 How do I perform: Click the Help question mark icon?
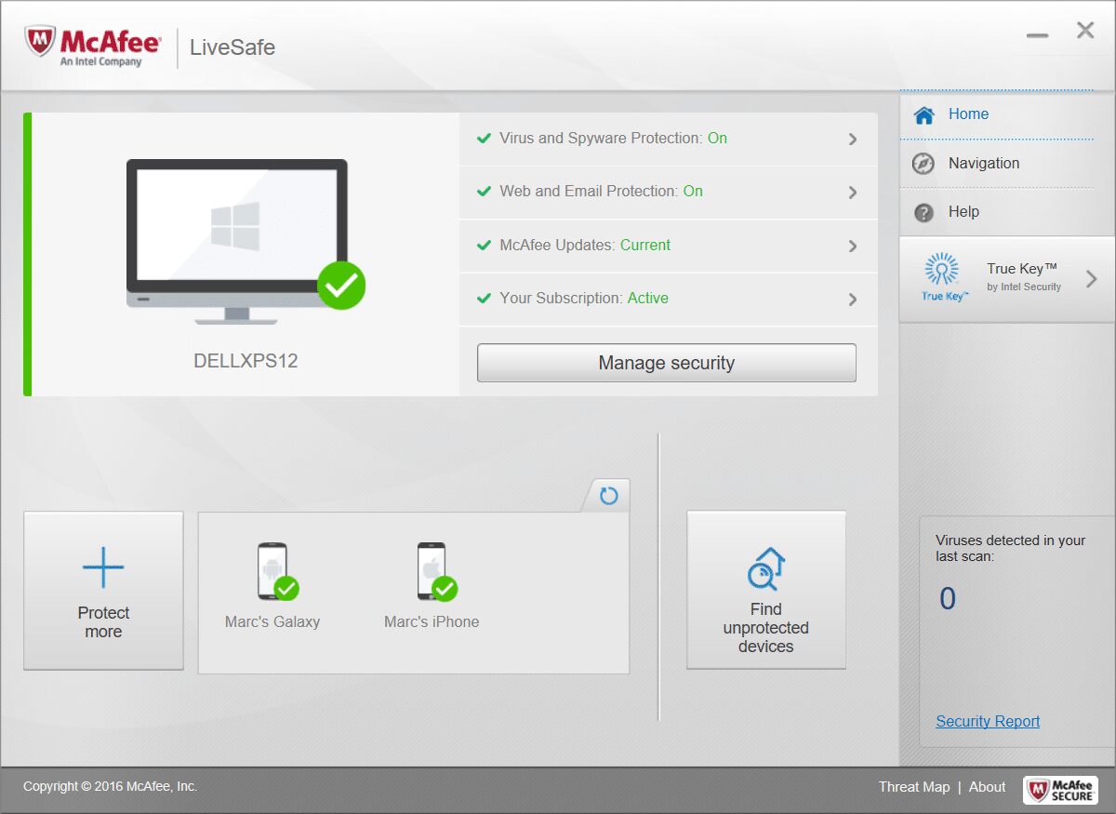pyautogui.click(x=923, y=213)
